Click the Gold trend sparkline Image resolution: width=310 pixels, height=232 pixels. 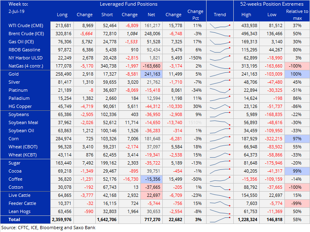tap(220, 74)
